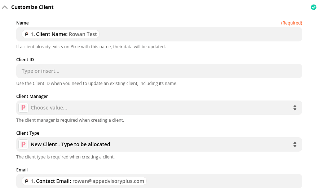This screenshot has height=188, width=318.
Task: Click Pixie icon in Client Name pill
Action: pyautogui.click(x=27, y=34)
